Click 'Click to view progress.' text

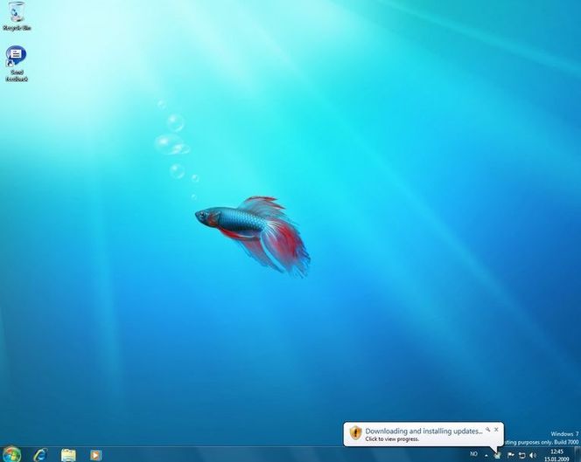pyautogui.click(x=392, y=439)
